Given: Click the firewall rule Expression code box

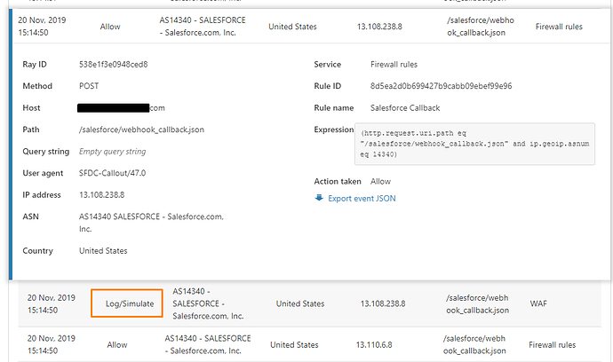Looking at the screenshot, I should click(474, 144).
